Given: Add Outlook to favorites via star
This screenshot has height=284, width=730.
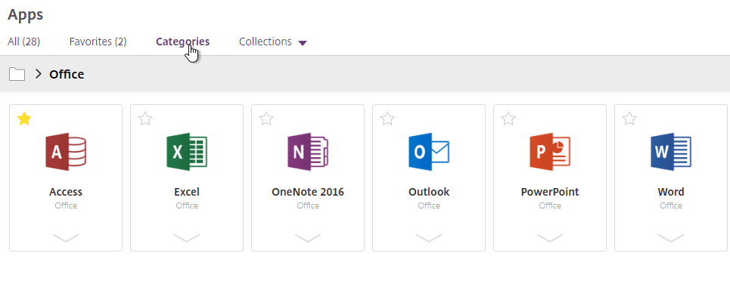Looking at the screenshot, I should click(387, 119).
